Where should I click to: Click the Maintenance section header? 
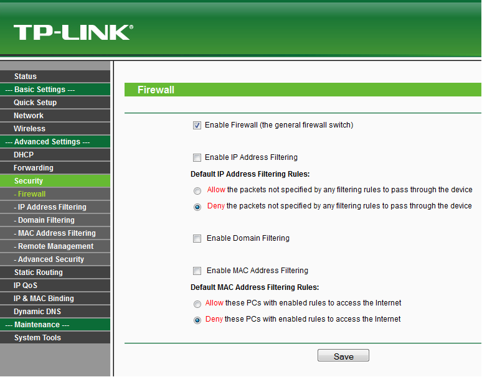point(55,325)
